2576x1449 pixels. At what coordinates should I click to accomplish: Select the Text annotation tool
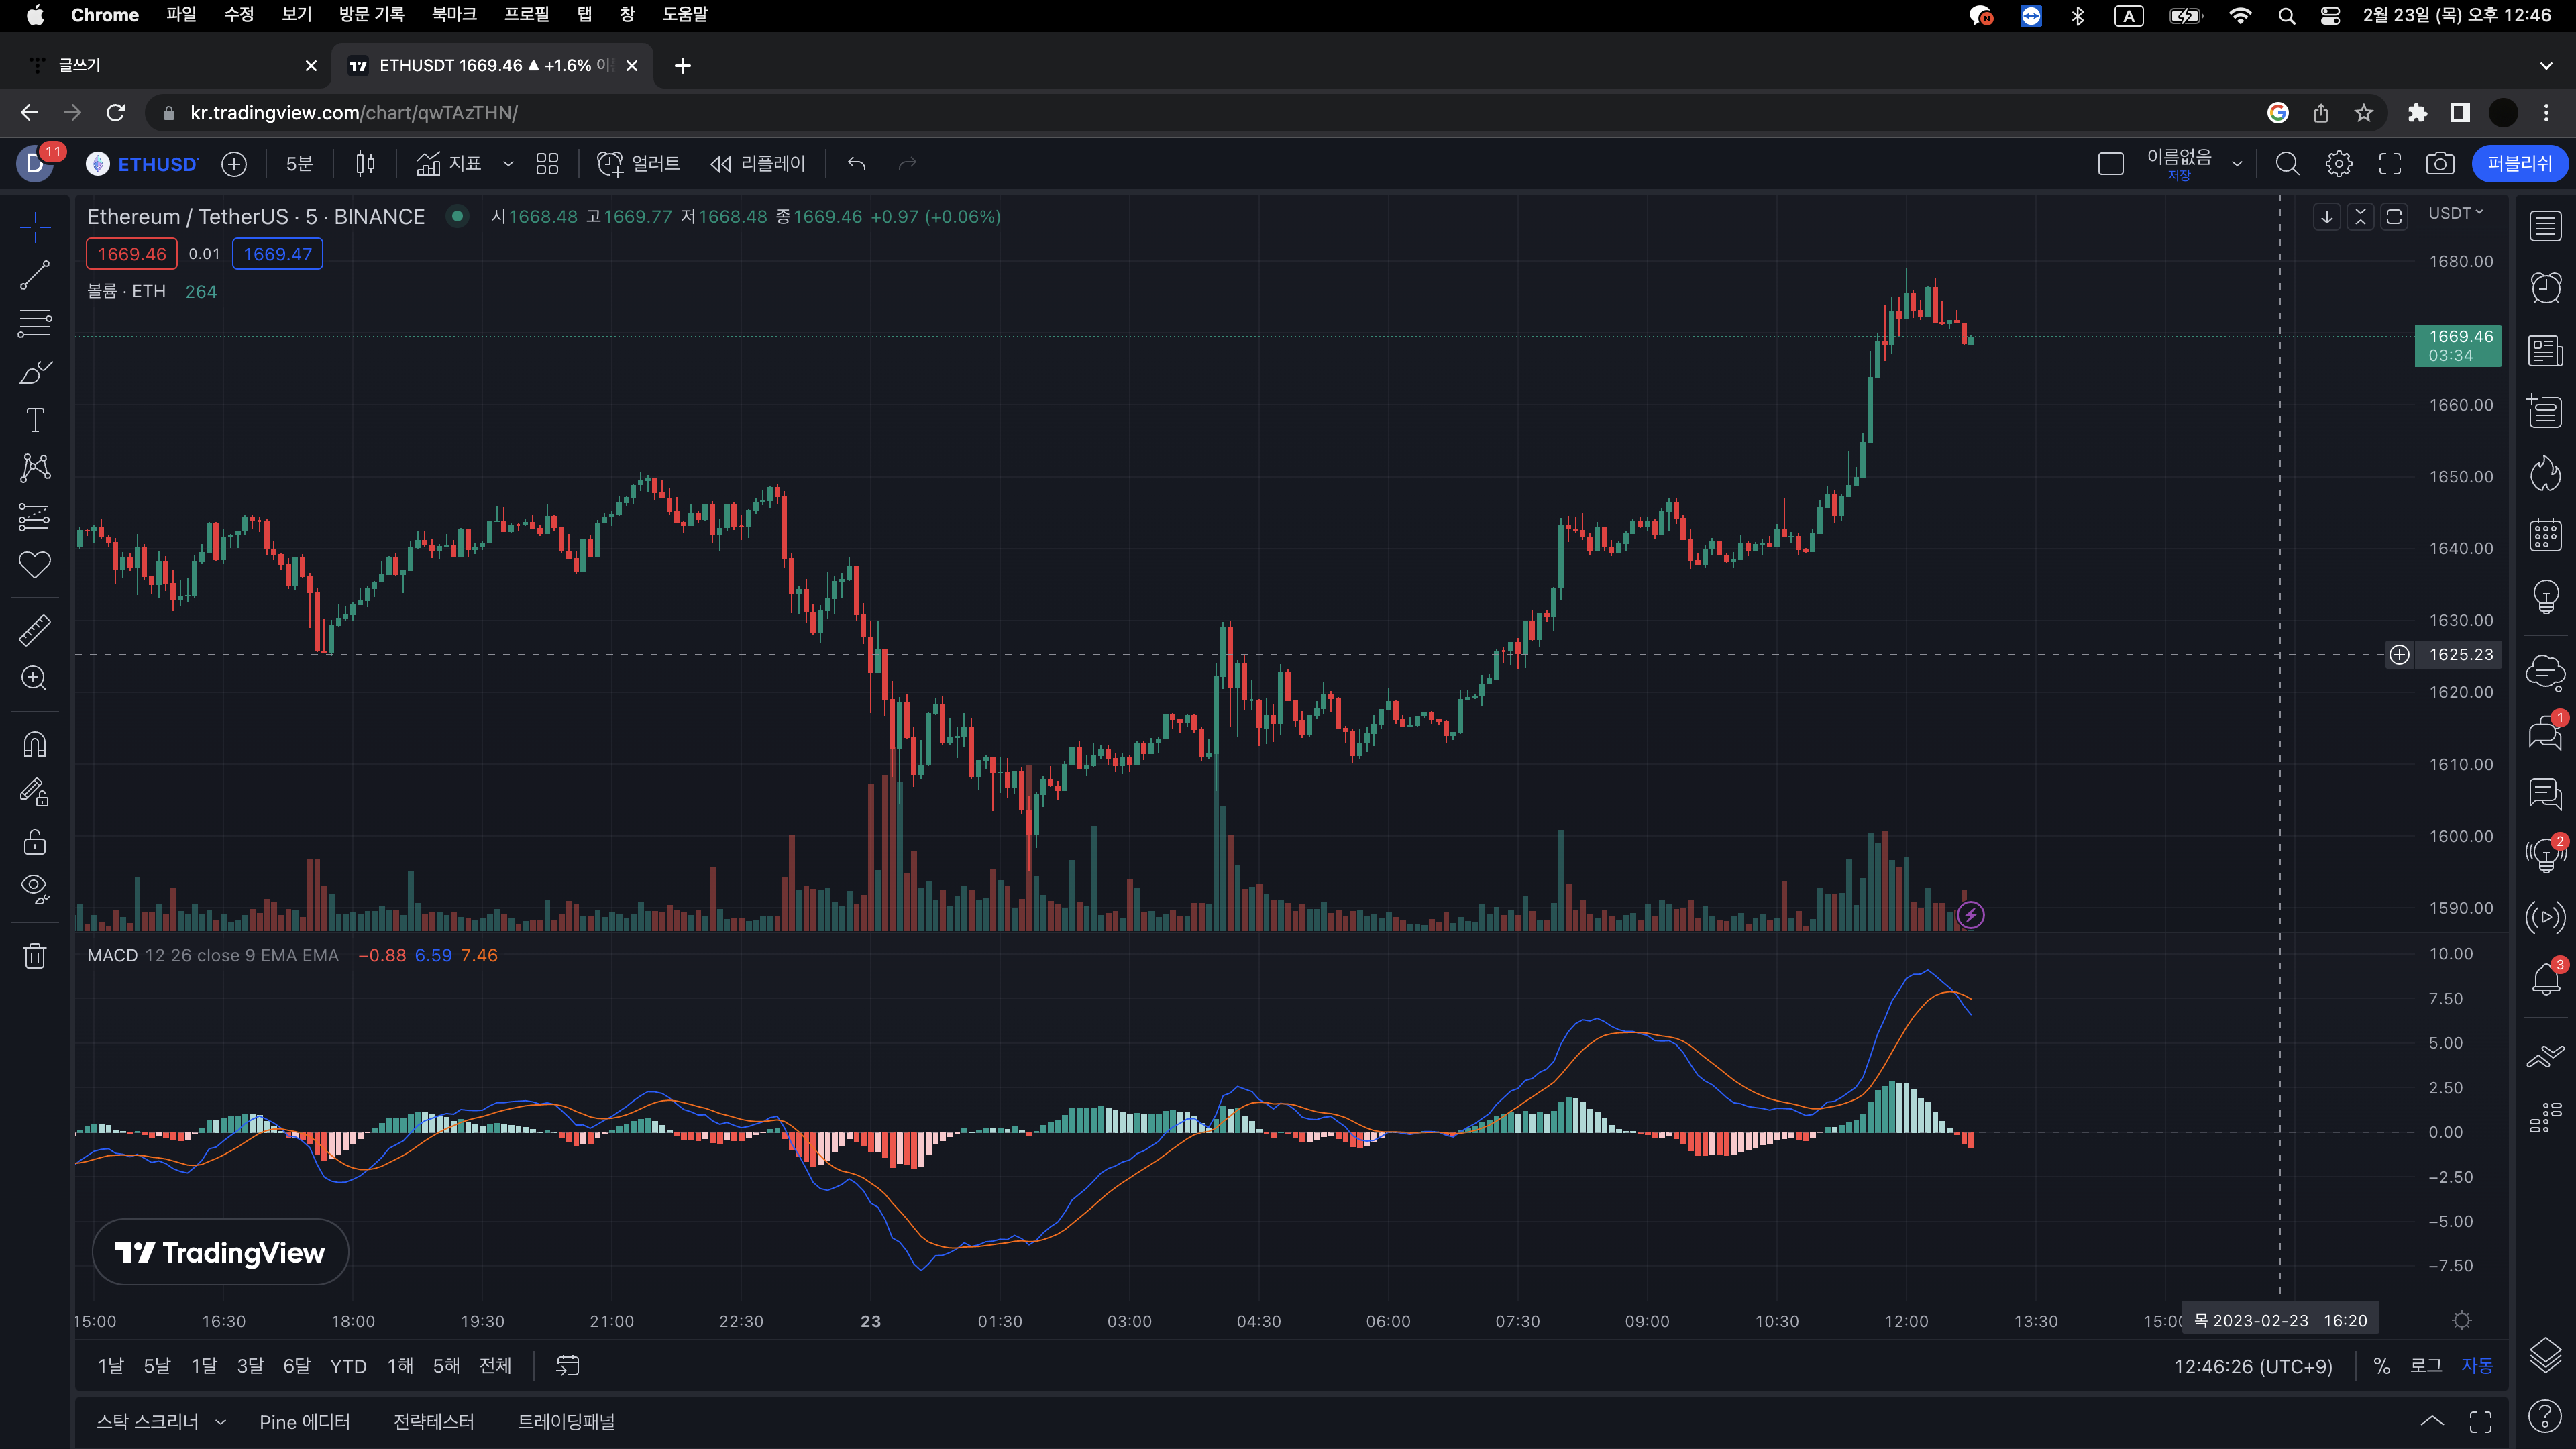(x=35, y=420)
